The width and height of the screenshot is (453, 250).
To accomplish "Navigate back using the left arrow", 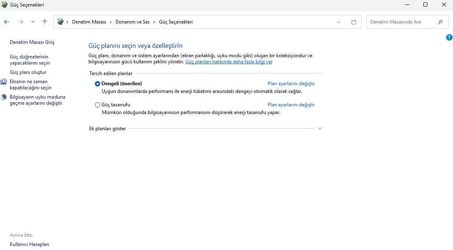I will (6, 22).
